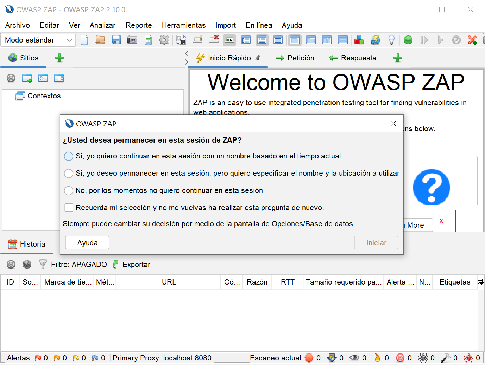This screenshot has height=365, width=485.
Task: Click the target scope icon in Sites panel
Action: 11,78
